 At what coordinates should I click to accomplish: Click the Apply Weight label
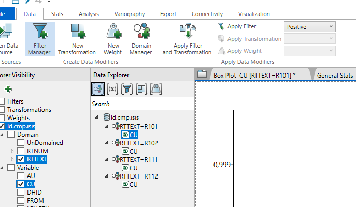245,51
